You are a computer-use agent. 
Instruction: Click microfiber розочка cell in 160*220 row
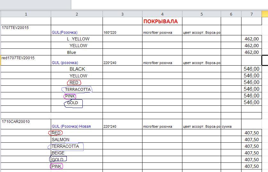click(x=162, y=30)
